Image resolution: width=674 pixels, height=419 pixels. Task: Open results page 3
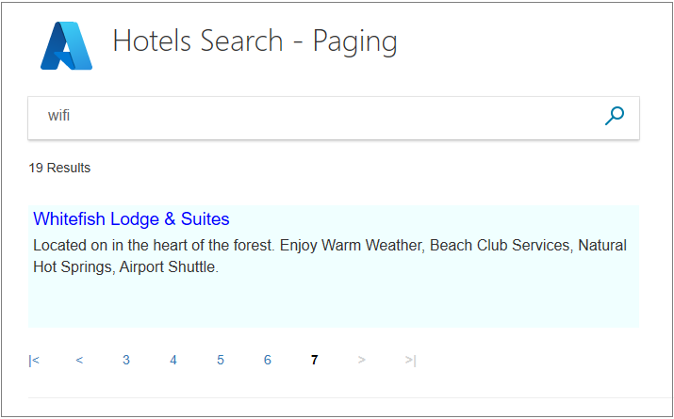tap(126, 360)
